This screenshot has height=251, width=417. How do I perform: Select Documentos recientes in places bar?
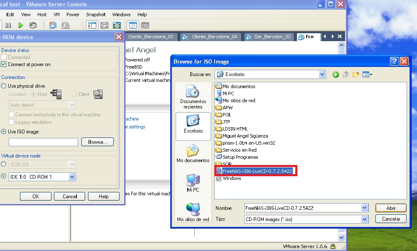tap(193, 97)
